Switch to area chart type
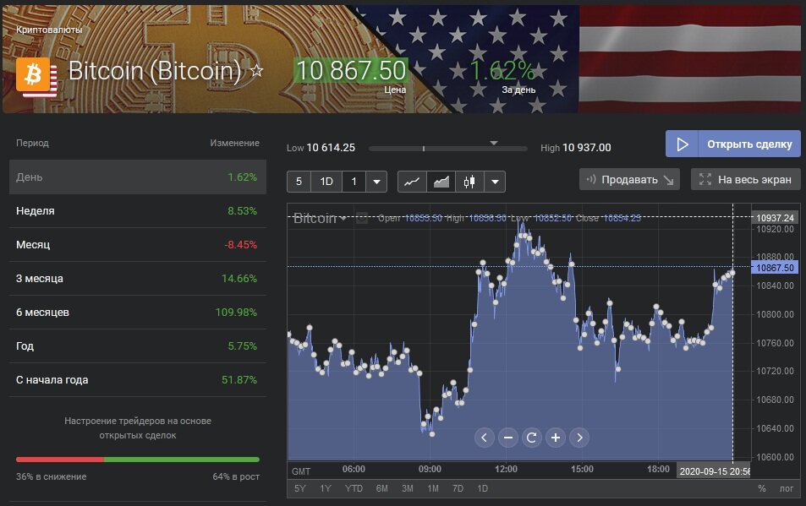The image size is (806, 506). click(x=441, y=182)
